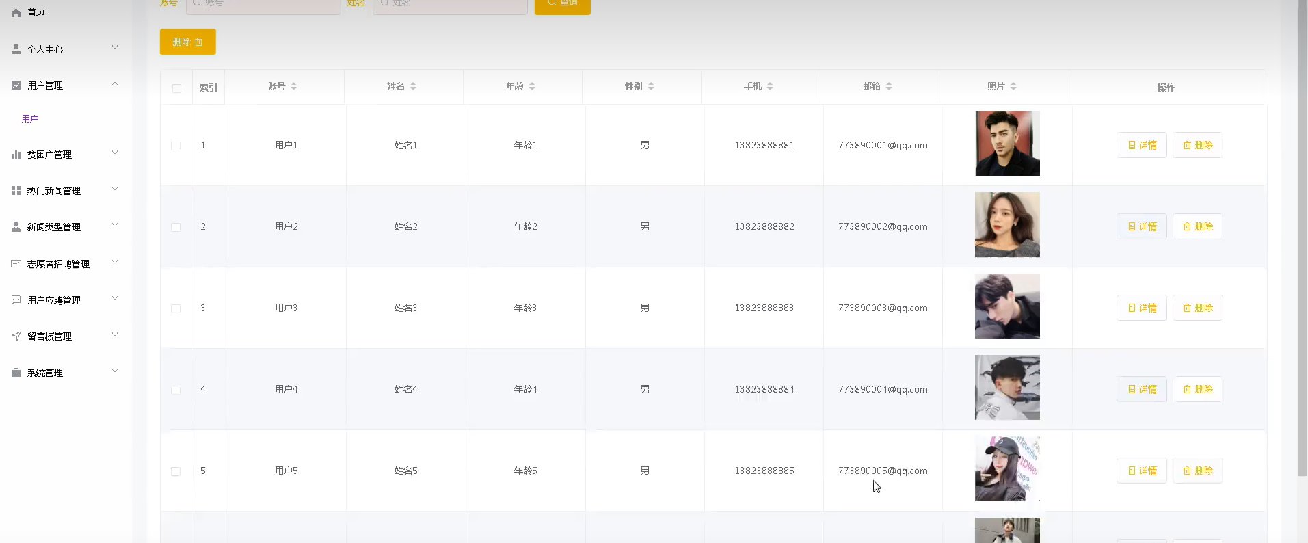Screen dimensions: 1308x543
Task: Open 详情 for row 用户4
Action: [1142, 389]
